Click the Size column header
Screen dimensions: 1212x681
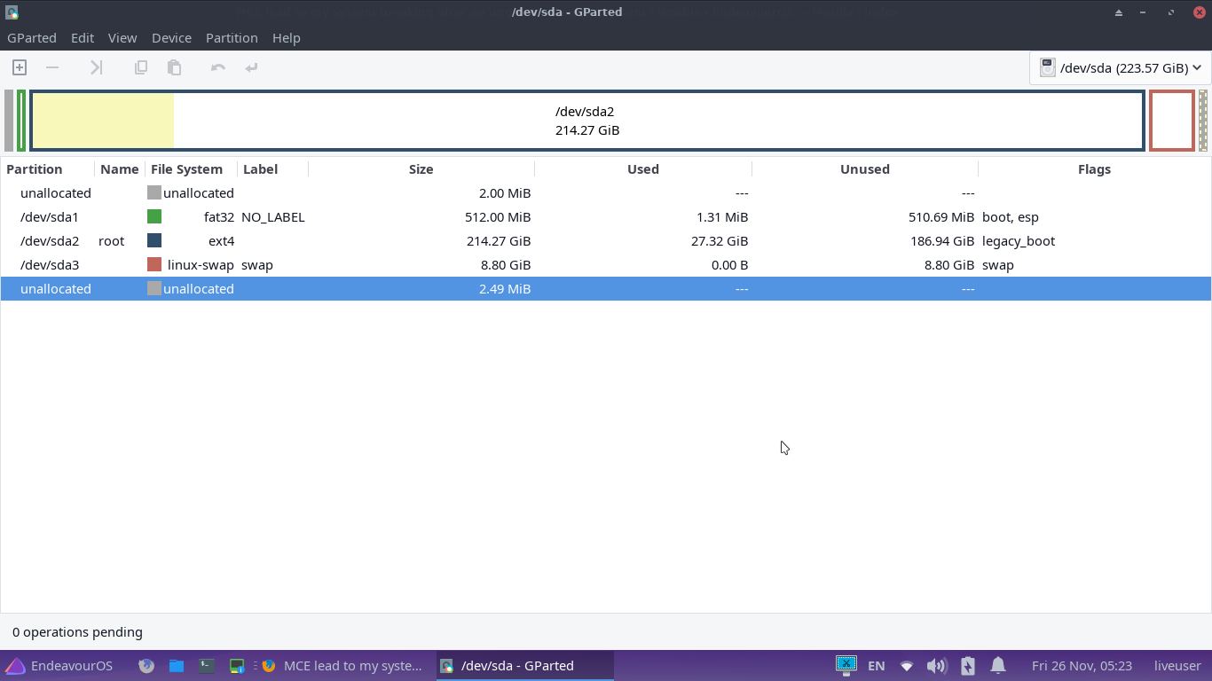click(421, 169)
